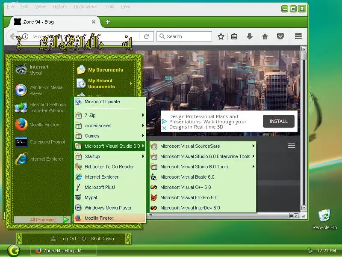Open the File menu in Firefox
342x257 pixels.
click(x=10, y=6)
